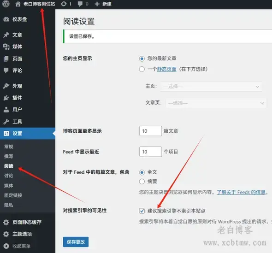This screenshot has height=253, width=272.
Task: Select 全文 for feed articles
Action: tap(142, 172)
